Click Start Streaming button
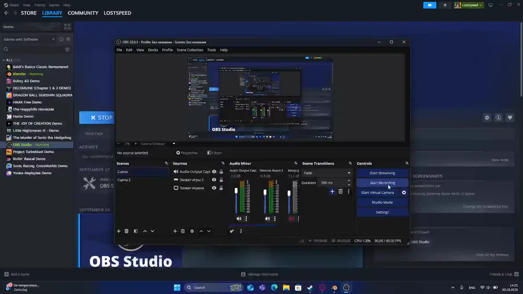Image resolution: width=523 pixels, height=294 pixels. (x=382, y=173)
